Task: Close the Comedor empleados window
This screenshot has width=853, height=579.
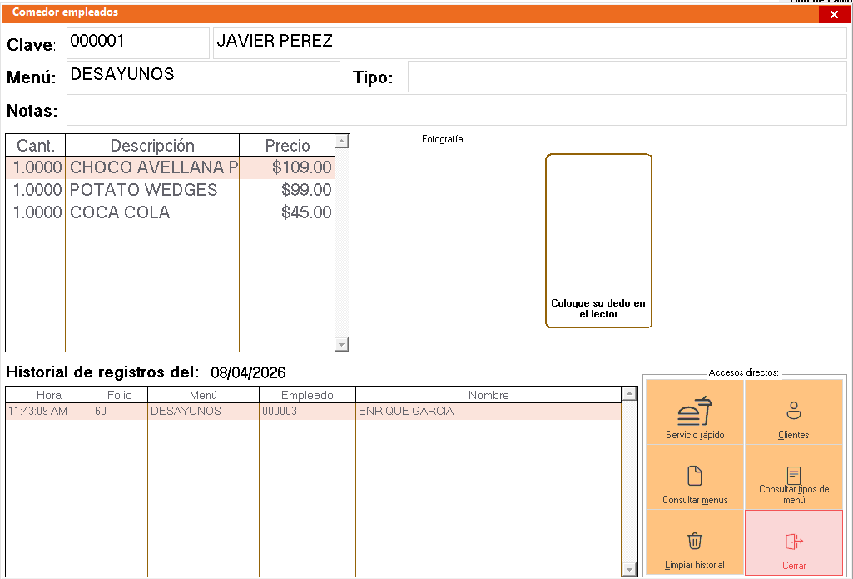Action: point(834,15)
